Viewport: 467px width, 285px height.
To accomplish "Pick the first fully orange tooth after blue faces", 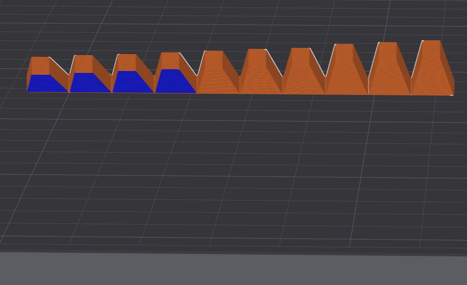I will pos(218,72).
